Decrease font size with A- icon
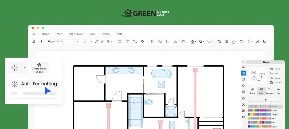Image resolution: width=289 pixels, height=129 pixels. (102, 42)
